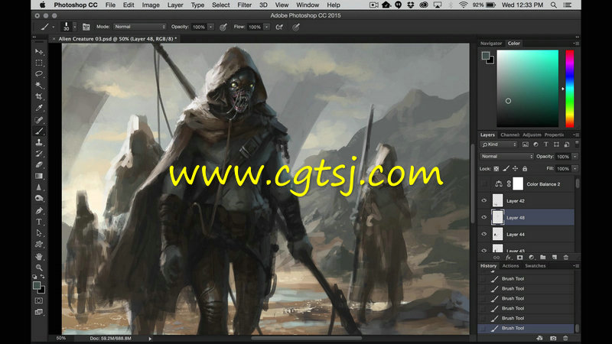This screenshot has width=612, height=344.
Task: Show the Color Balance 2 layer
Action: (x=484, y=183)
